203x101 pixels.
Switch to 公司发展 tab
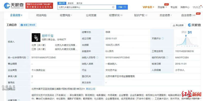[x=91, y=15]
